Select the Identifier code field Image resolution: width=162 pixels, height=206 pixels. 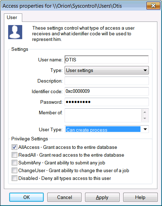click(107, 91)
